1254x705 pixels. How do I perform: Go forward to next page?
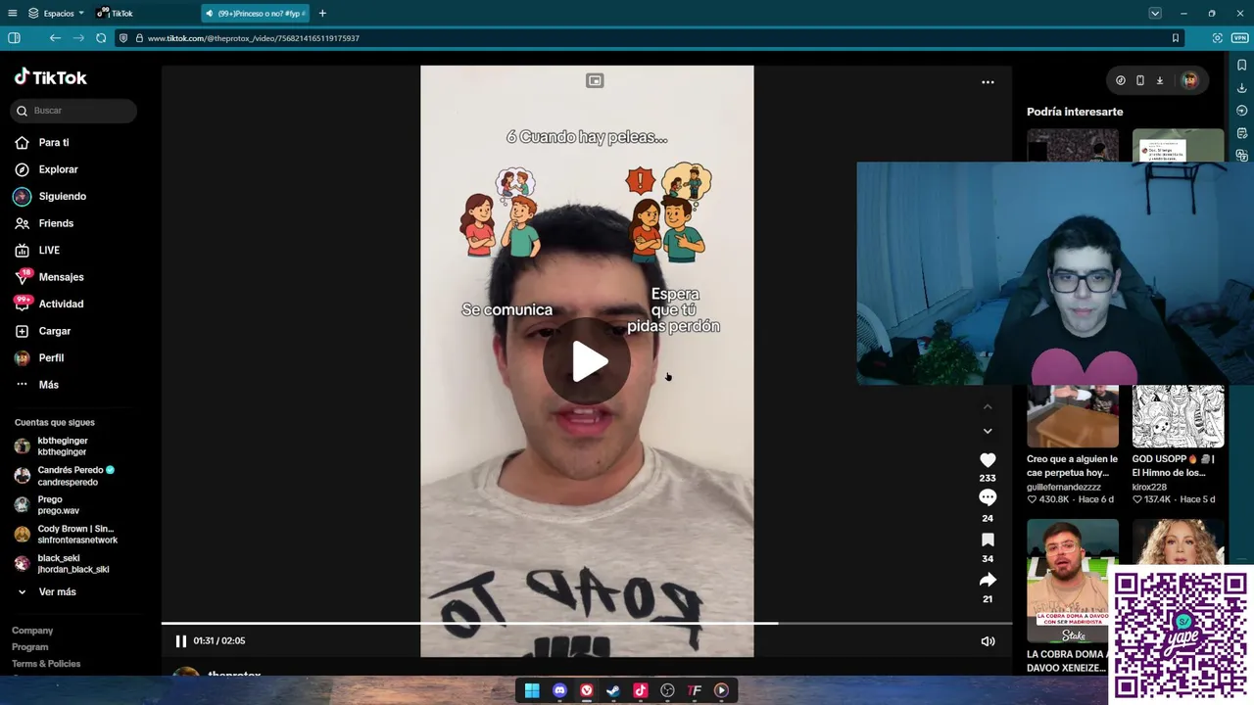click(x=78, y=38)
